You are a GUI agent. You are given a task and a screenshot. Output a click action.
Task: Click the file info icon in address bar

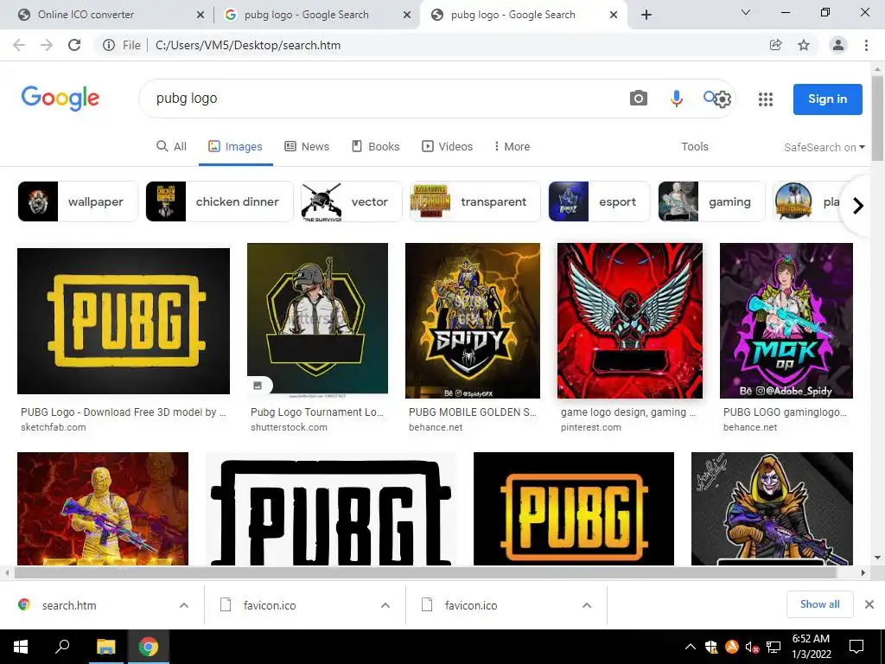(x=109, y=45)
